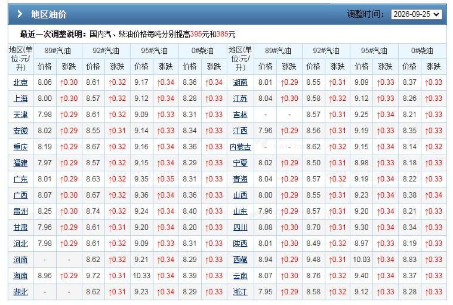Click the 地区油价 section title
Viewport: 453px width, 305px height.
coord(49,14)
